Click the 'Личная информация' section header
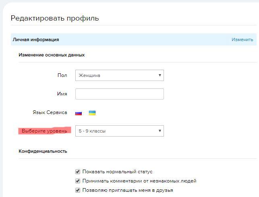 coord(36,39)
